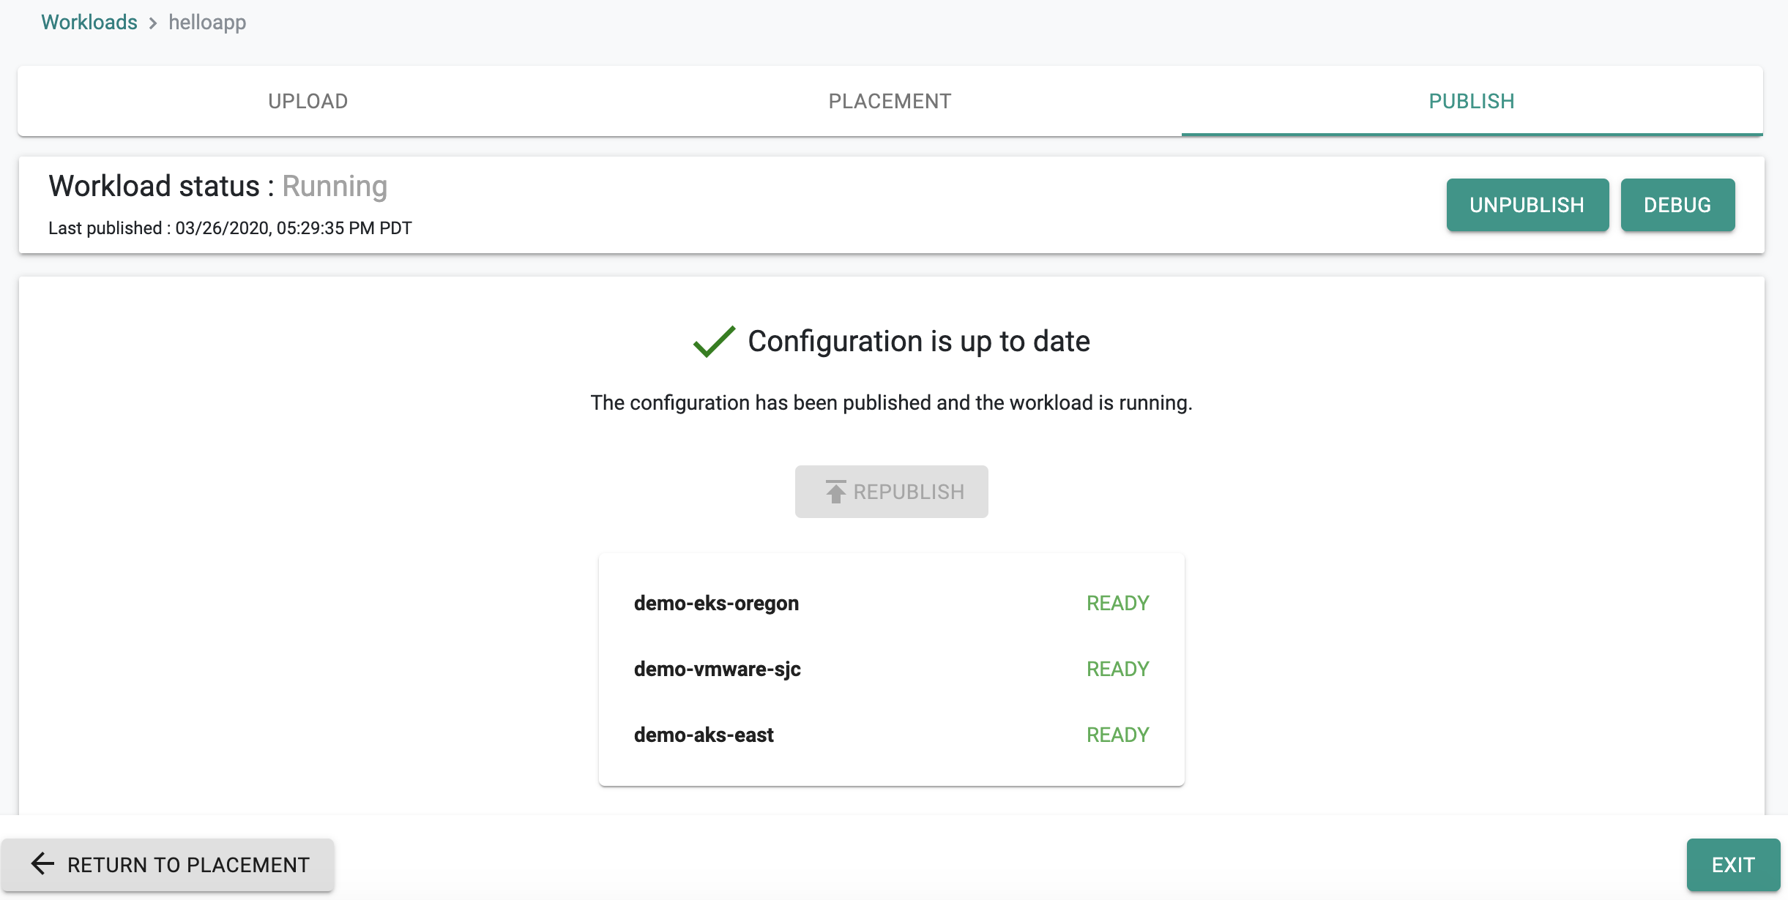The height and width of the screenshot is (900, 1788).
Task: Select the demo-vmware-sjc cluster name
Action: click(x=717, y=669)
